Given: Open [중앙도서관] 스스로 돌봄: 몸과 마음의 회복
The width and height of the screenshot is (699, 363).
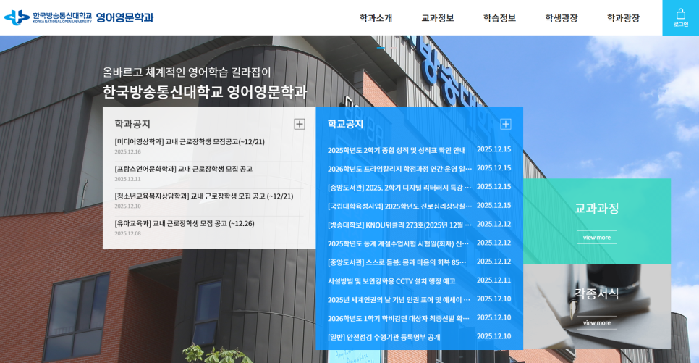Looking at the screenshot, I should point(397,262).
